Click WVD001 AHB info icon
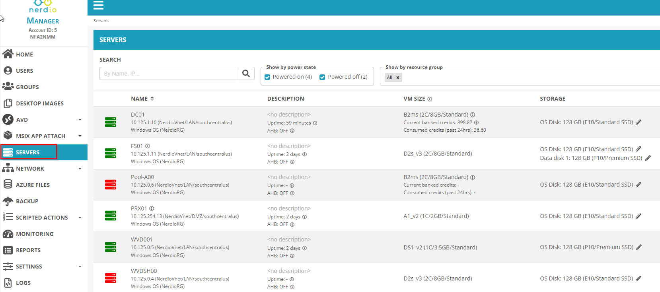The image size is (660, 292). 292,256
